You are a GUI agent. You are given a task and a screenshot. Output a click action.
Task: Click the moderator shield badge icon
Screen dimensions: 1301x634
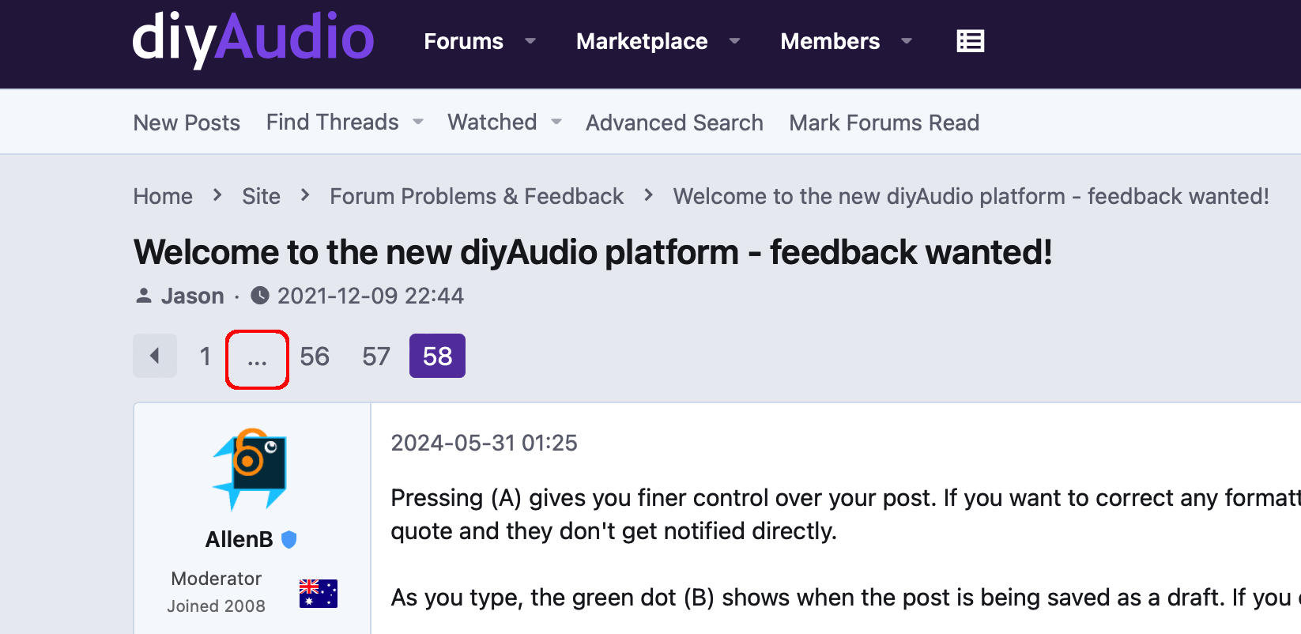click(x=289, y=539)
